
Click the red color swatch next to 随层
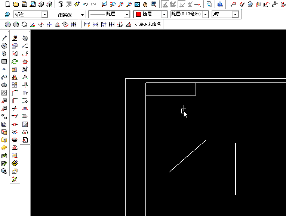138,14
